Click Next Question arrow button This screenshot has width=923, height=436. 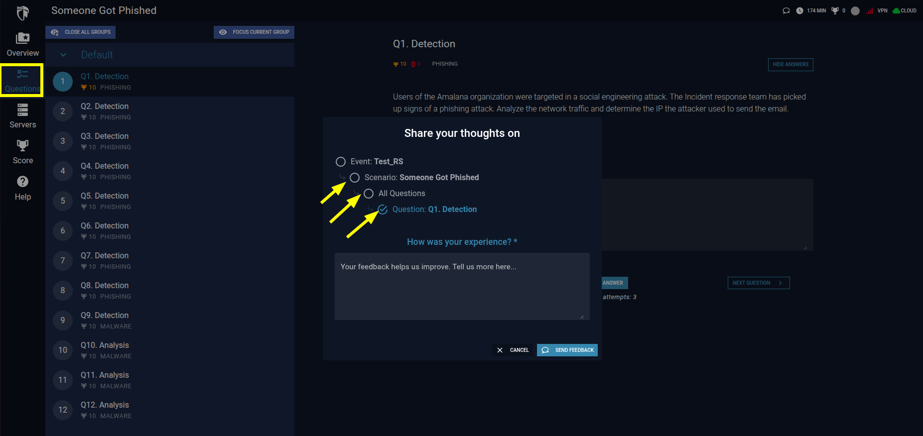[759, 283]
